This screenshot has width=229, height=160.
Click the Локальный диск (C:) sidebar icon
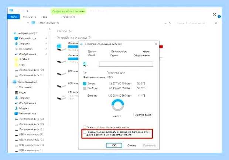click(x=16, y=119)
